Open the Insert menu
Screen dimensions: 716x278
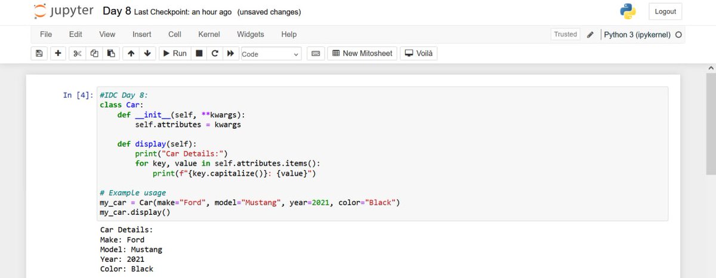point(141,34)
